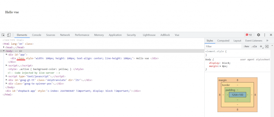Select the html lang="en" element line
The height and width of the screenshot is (117, 274).
coord(18,44)
